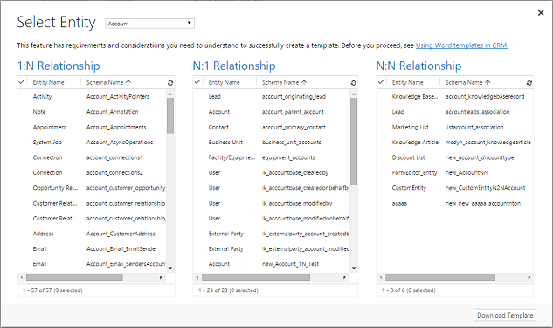553x328 pixels.
Task: Refresh the 1:N Relationship grid
Action: tap(170, 83)
